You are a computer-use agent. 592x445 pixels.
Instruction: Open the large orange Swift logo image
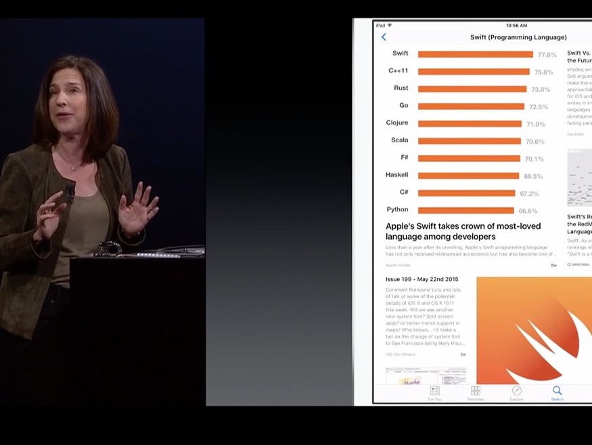pos(534,331)
